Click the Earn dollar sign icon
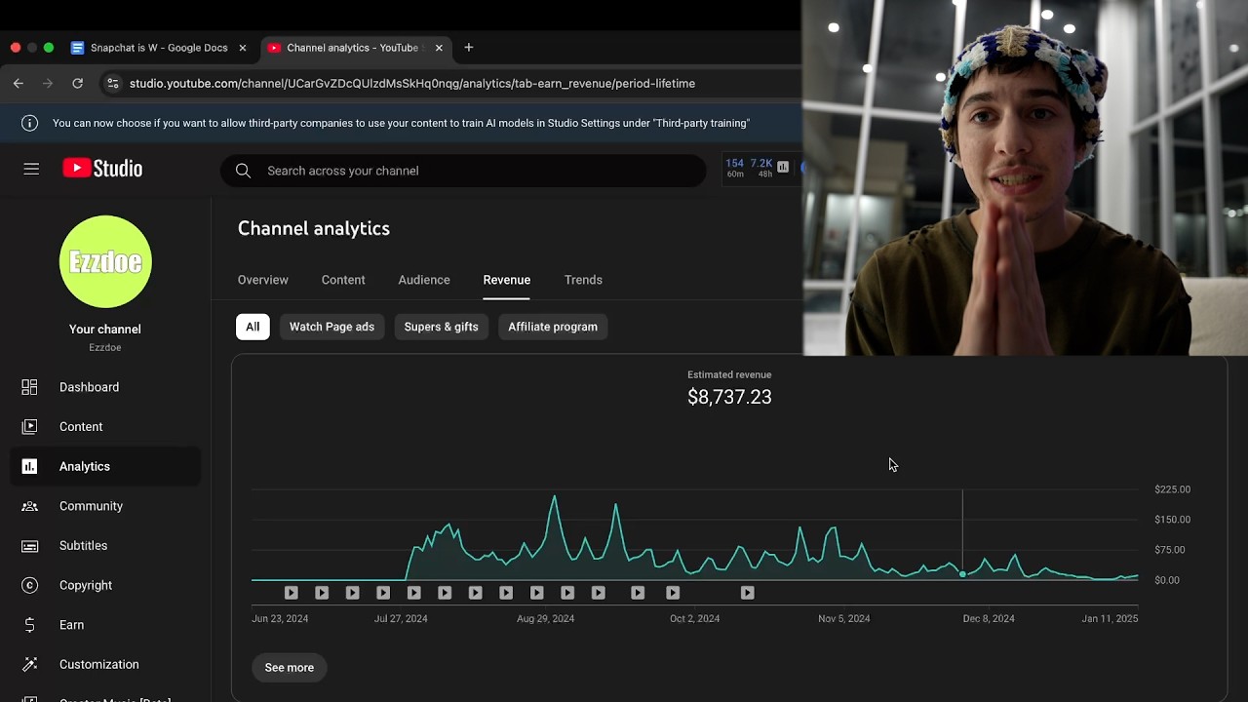 coord(29,625)
